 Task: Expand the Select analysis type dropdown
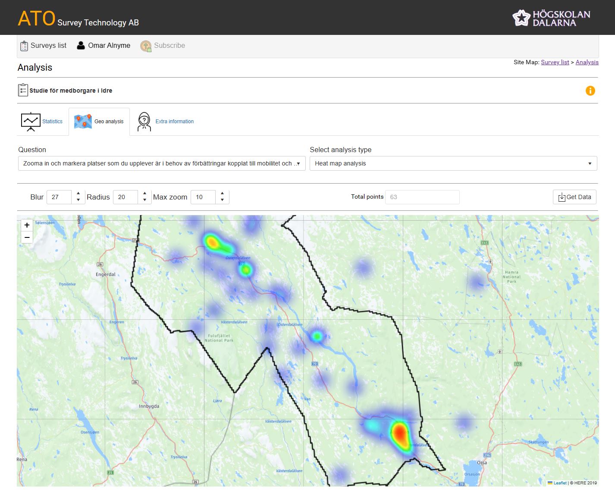[x=453, y=163]
